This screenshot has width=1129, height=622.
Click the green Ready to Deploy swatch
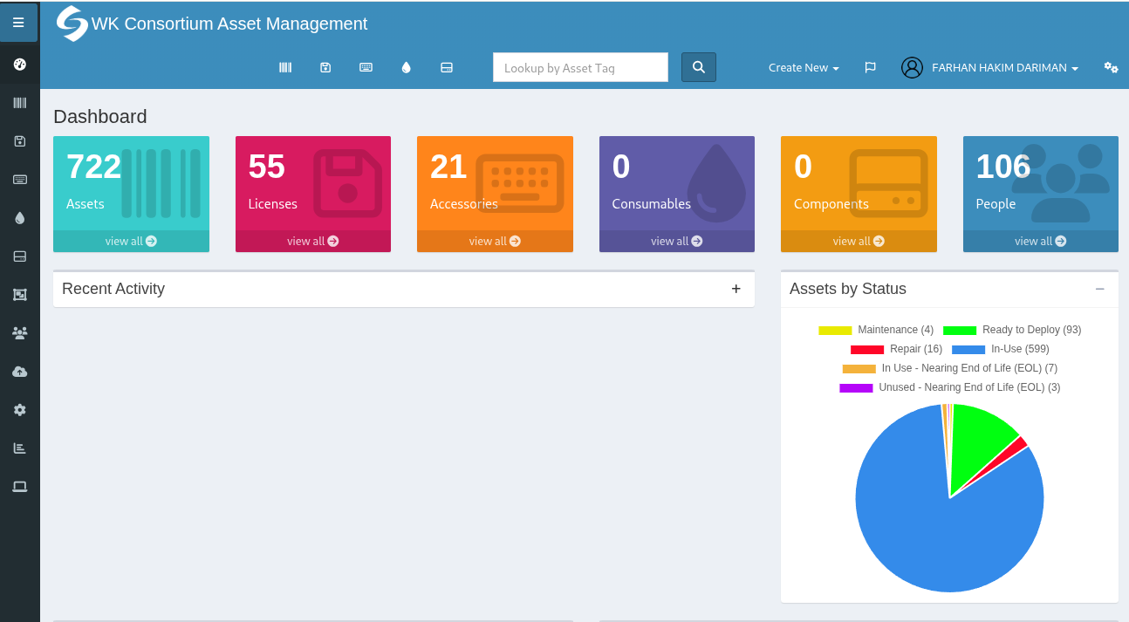pyautogui.click(x=960, y=330)
